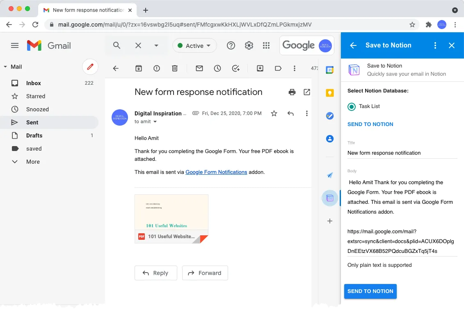Select the Task List database radio button
464x311 pixels.
tap(351, 106)
